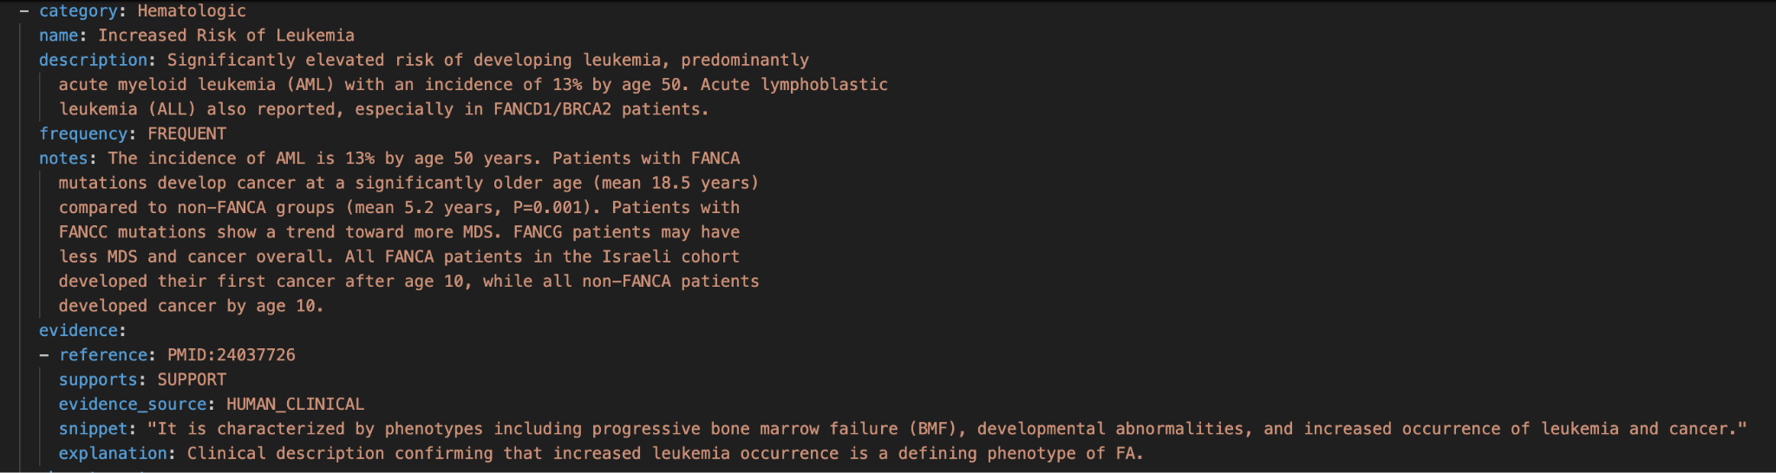The height and width of the screenshot is (473, 1776).
Task: Select the PMID:24037726 reference value
Action: tap(232, 355)
